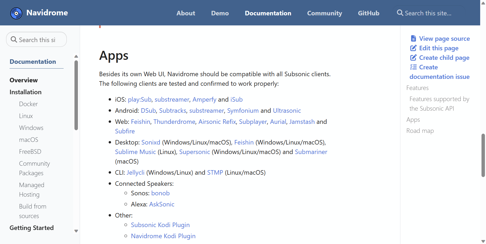This screenshot has height=244, width=486.
Task: Open the Linux installation page
Action: click(26, 116)
